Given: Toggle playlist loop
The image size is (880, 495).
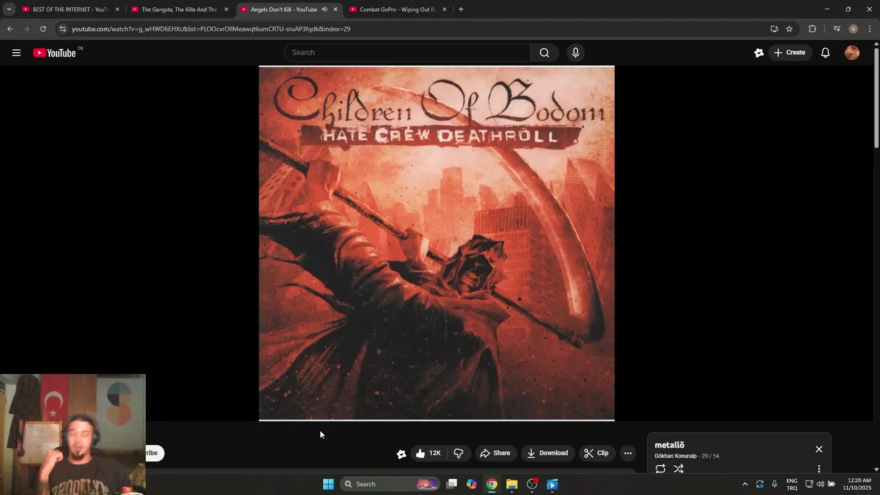Looking at the screenshot, I should pos(660,469).
